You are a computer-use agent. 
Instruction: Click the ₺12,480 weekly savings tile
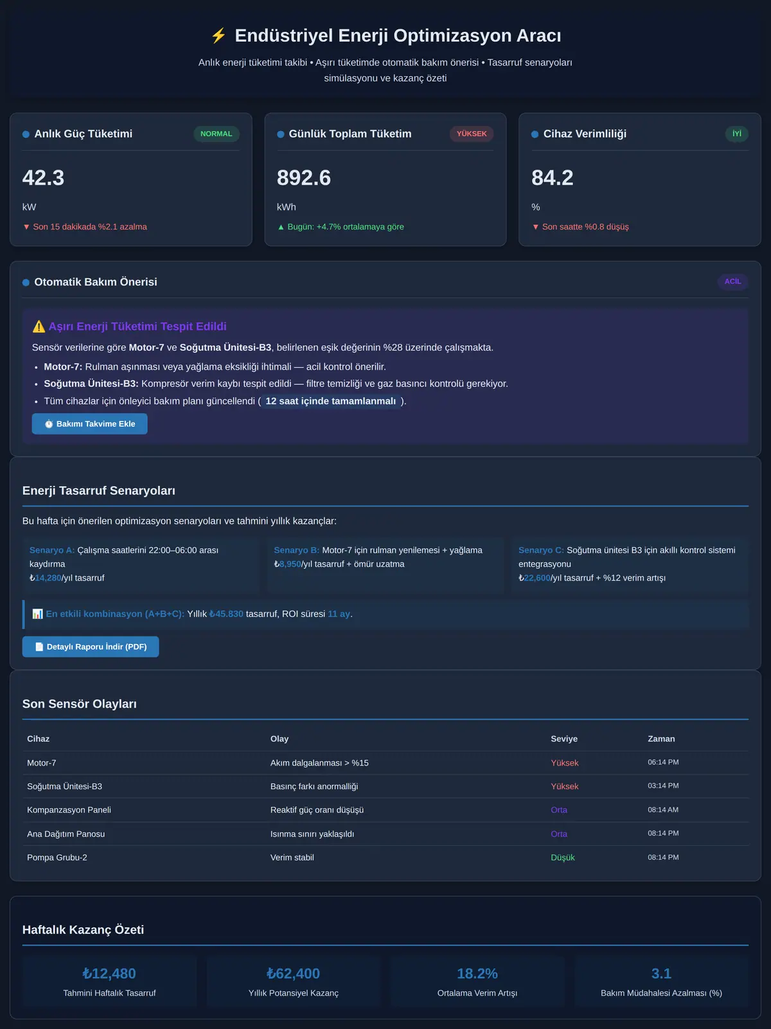(x=109, y=981)
